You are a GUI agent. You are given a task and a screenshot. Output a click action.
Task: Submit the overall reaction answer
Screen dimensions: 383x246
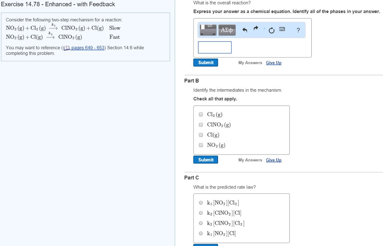[205, 62]
